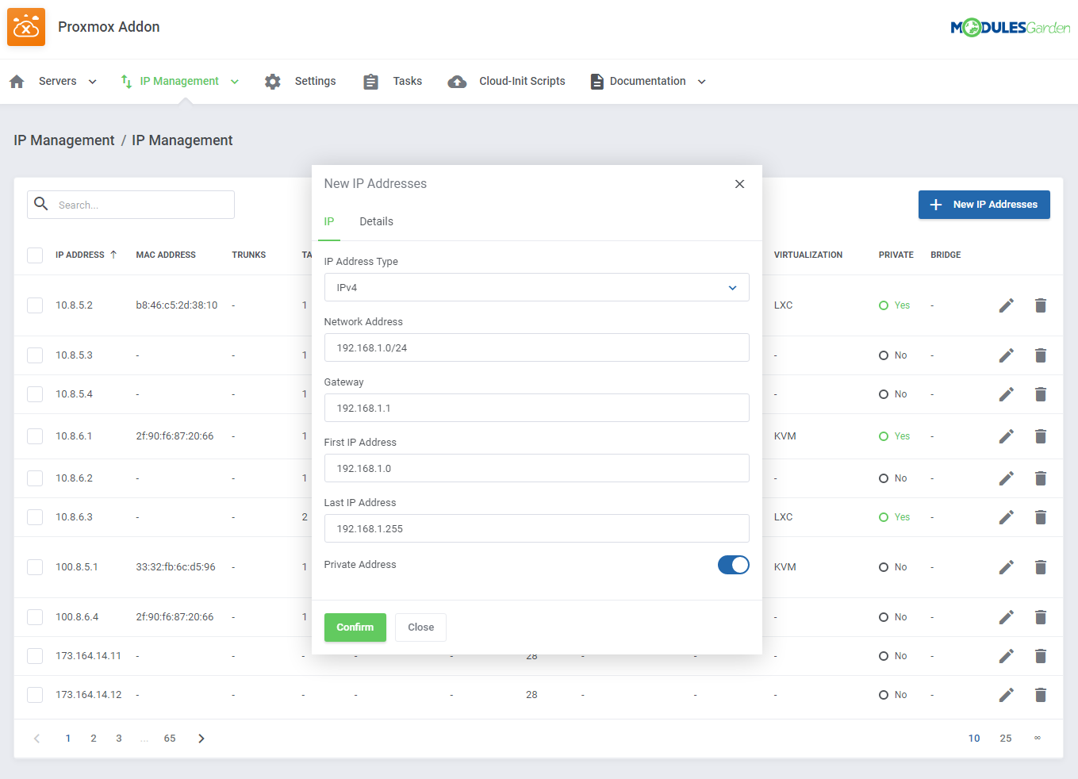The image size is (1078, 779).
Task: Show unlimited entries with infinity option
Action: click(x=1037, y=739)
